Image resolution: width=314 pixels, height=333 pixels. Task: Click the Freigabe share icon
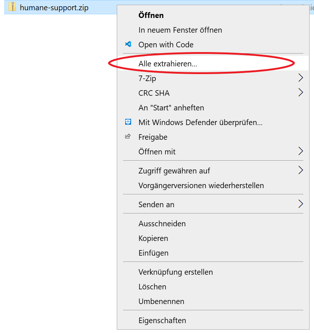tap(128, 137)
